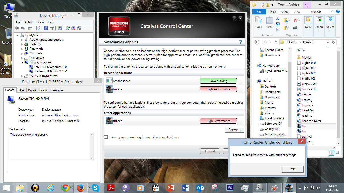The height and width of the screenshot is (193, 344).
Task: Open Photoshop from the taskbar
Action: (x=230, y=188)
